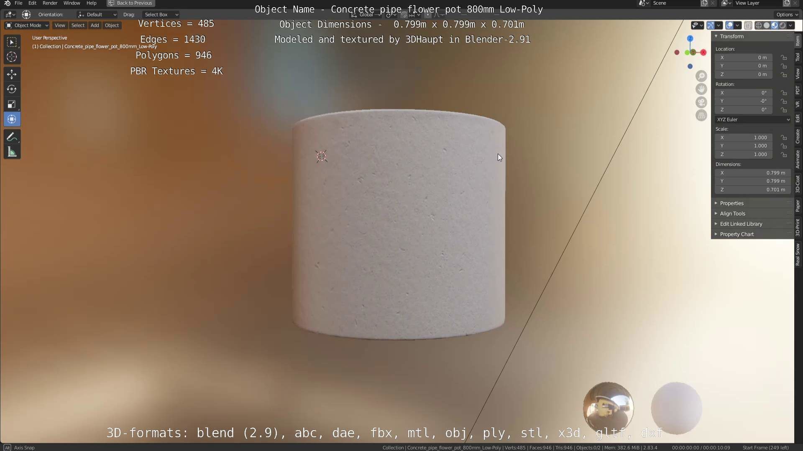Image resolution: width=803 pixels, height=451 pixels.
Task: Open the editor type selector dropdown
Action: coord(10,15)
